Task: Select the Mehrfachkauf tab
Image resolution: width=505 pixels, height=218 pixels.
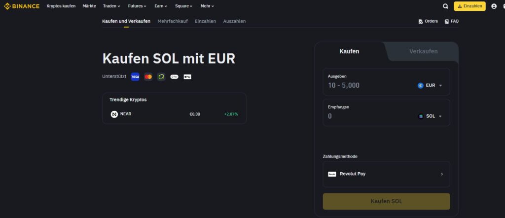Action: pyautogui.click(x=173, y=21)
